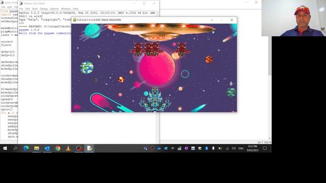326x183 pixels.
Task: Click the pygame window title icon
Action: click(75, 20)
